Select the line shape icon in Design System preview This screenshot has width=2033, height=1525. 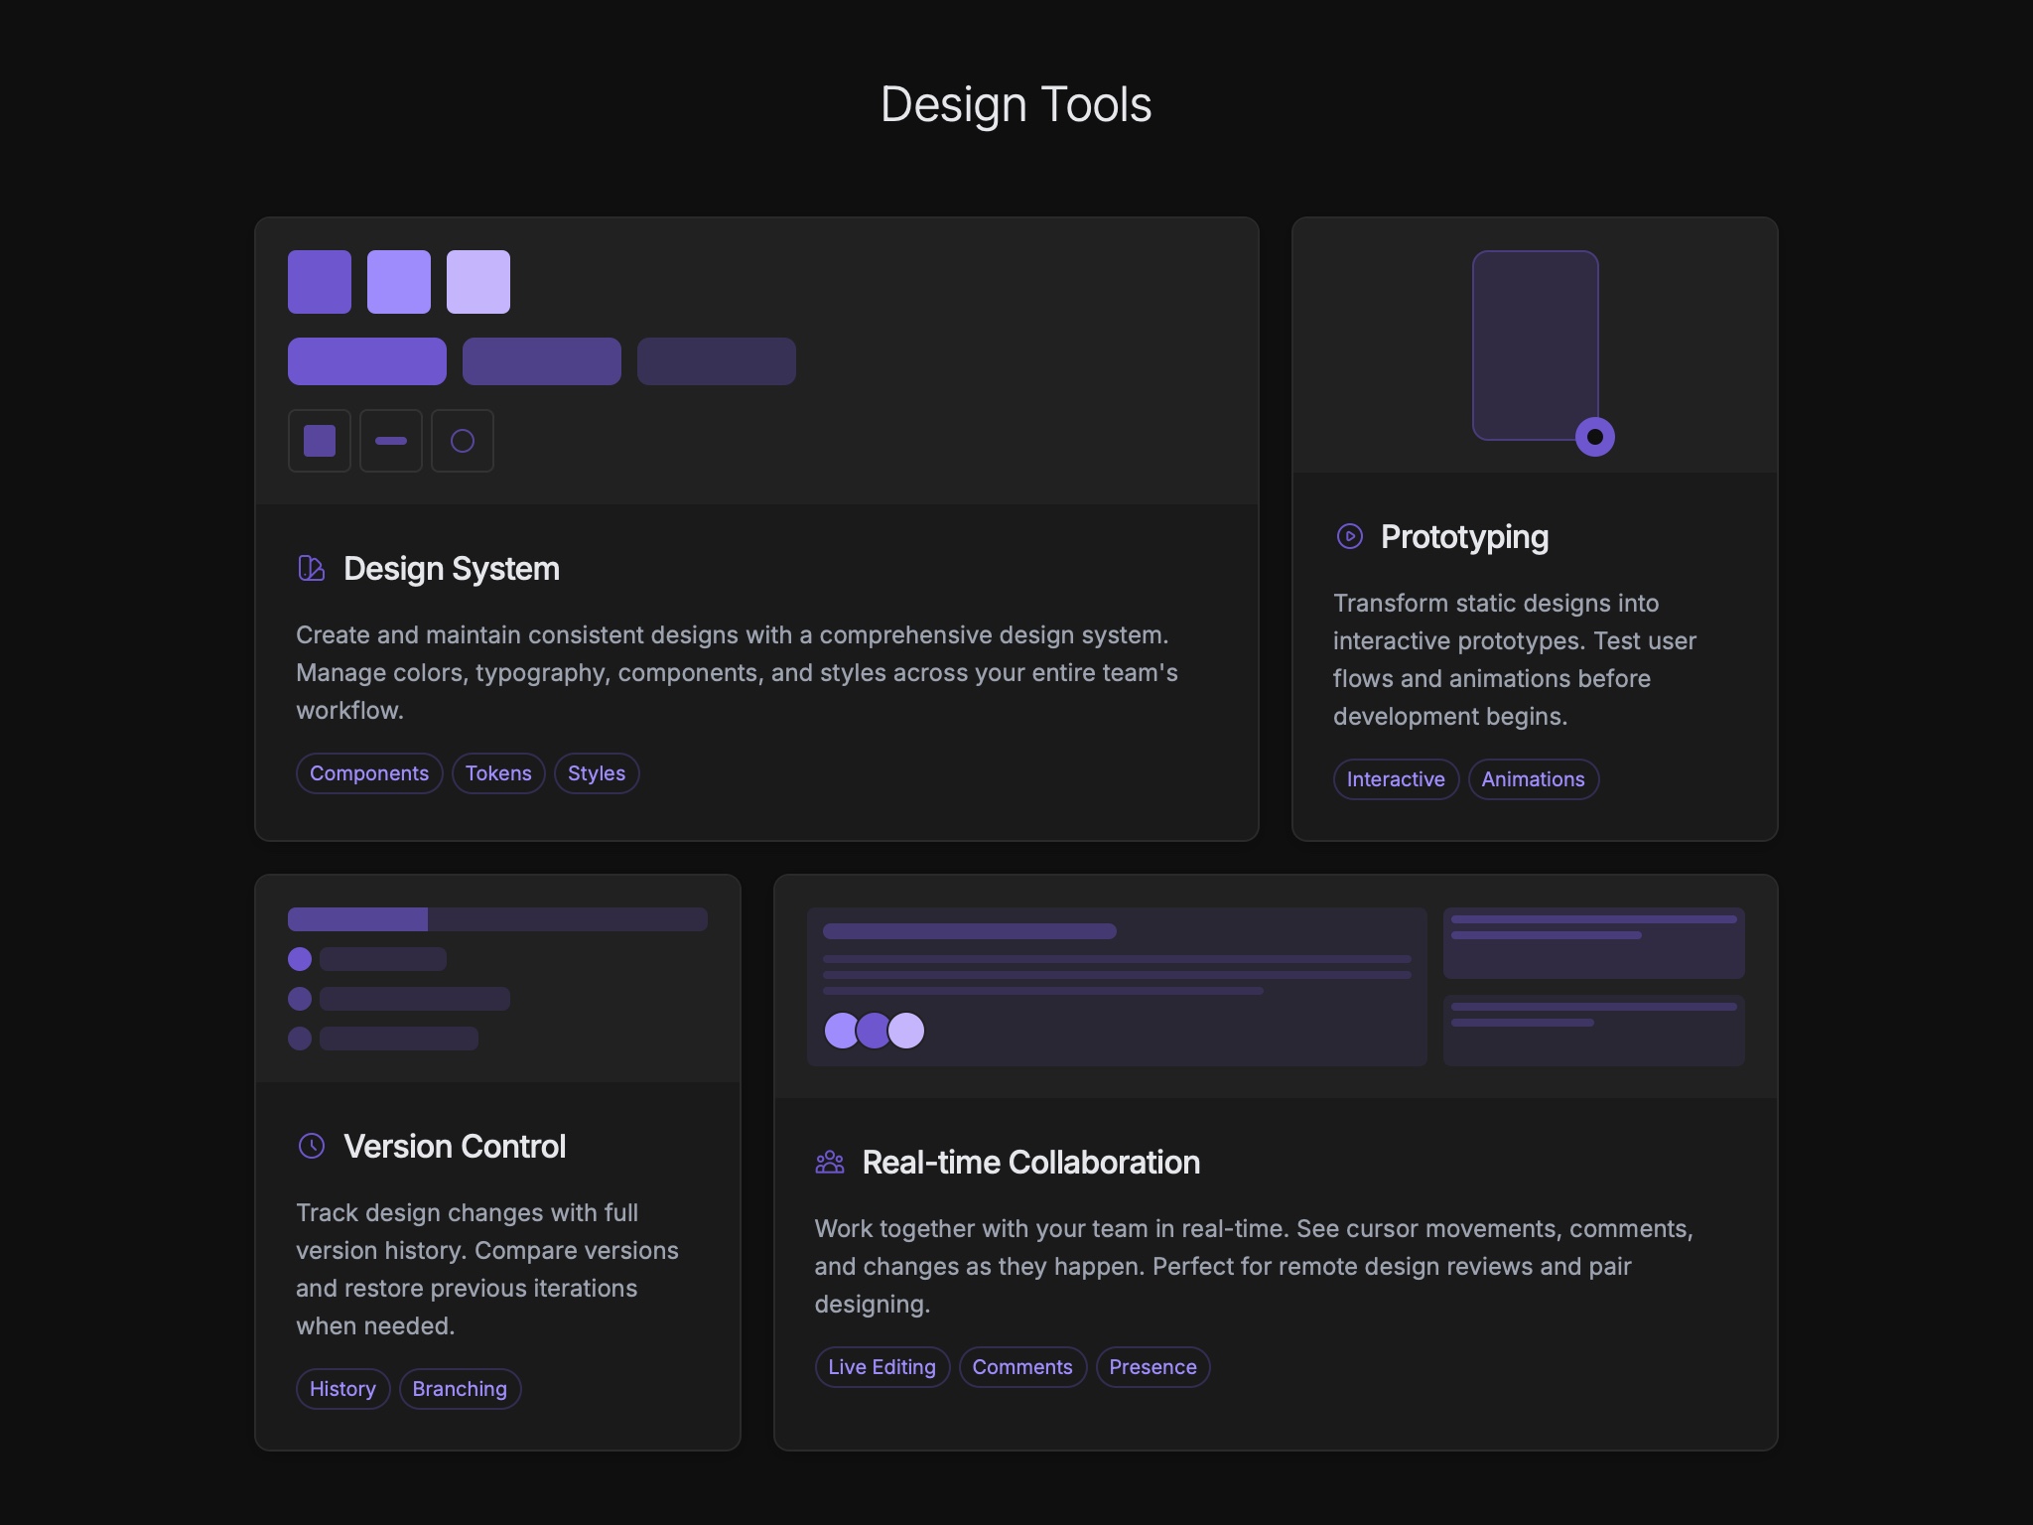(x=390, y=440)
